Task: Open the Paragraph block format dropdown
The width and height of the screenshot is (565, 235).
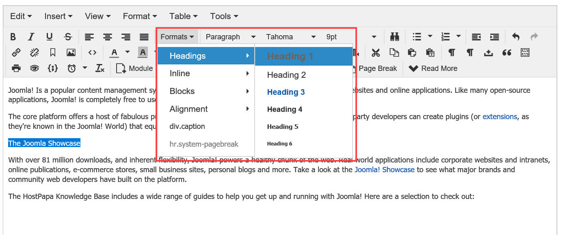Action: [230, 37]
